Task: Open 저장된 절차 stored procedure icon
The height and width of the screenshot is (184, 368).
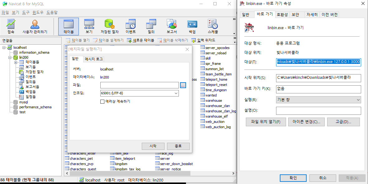Action: (x=110, y=27)
